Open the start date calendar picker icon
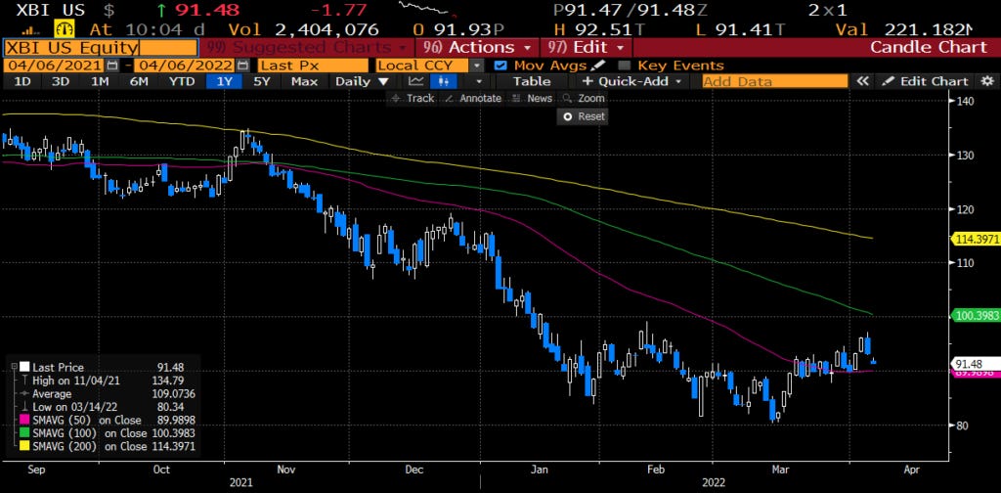The width and height of the screenshot is (1001, 493). 112,66
